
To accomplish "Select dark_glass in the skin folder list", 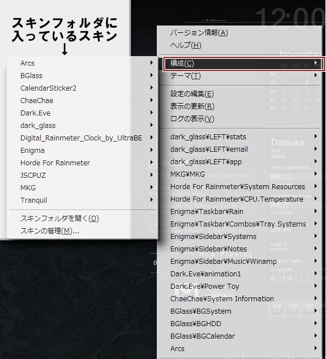I will (83, 126).
